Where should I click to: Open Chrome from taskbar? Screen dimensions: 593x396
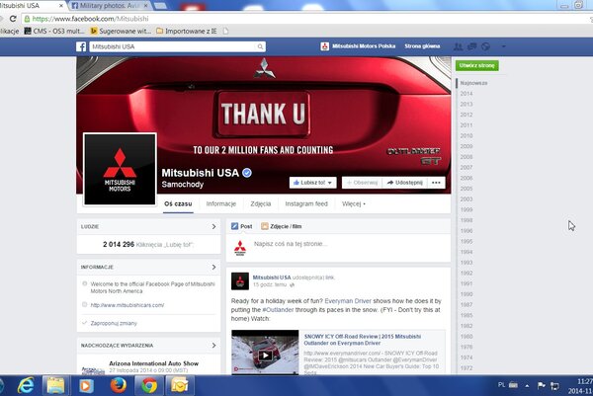click(x=149, y=386)
